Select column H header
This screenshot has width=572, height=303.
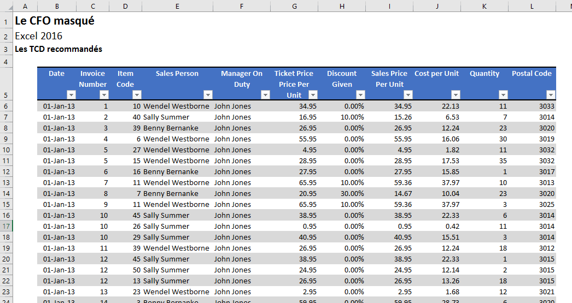click(342, 6)
